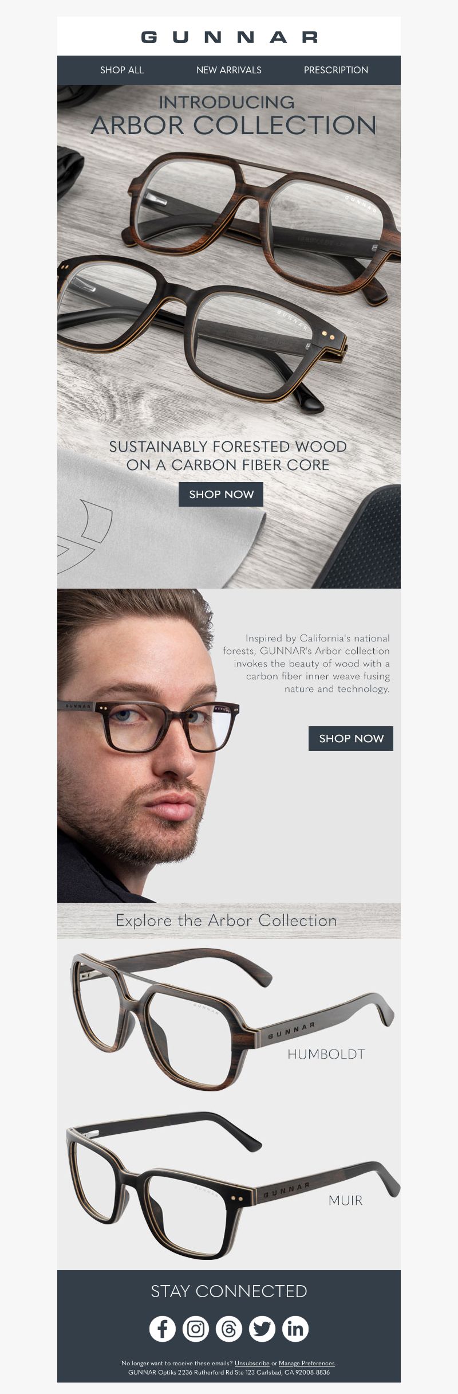Select the HUMBOLDT product label

(x=326, y=1054)
